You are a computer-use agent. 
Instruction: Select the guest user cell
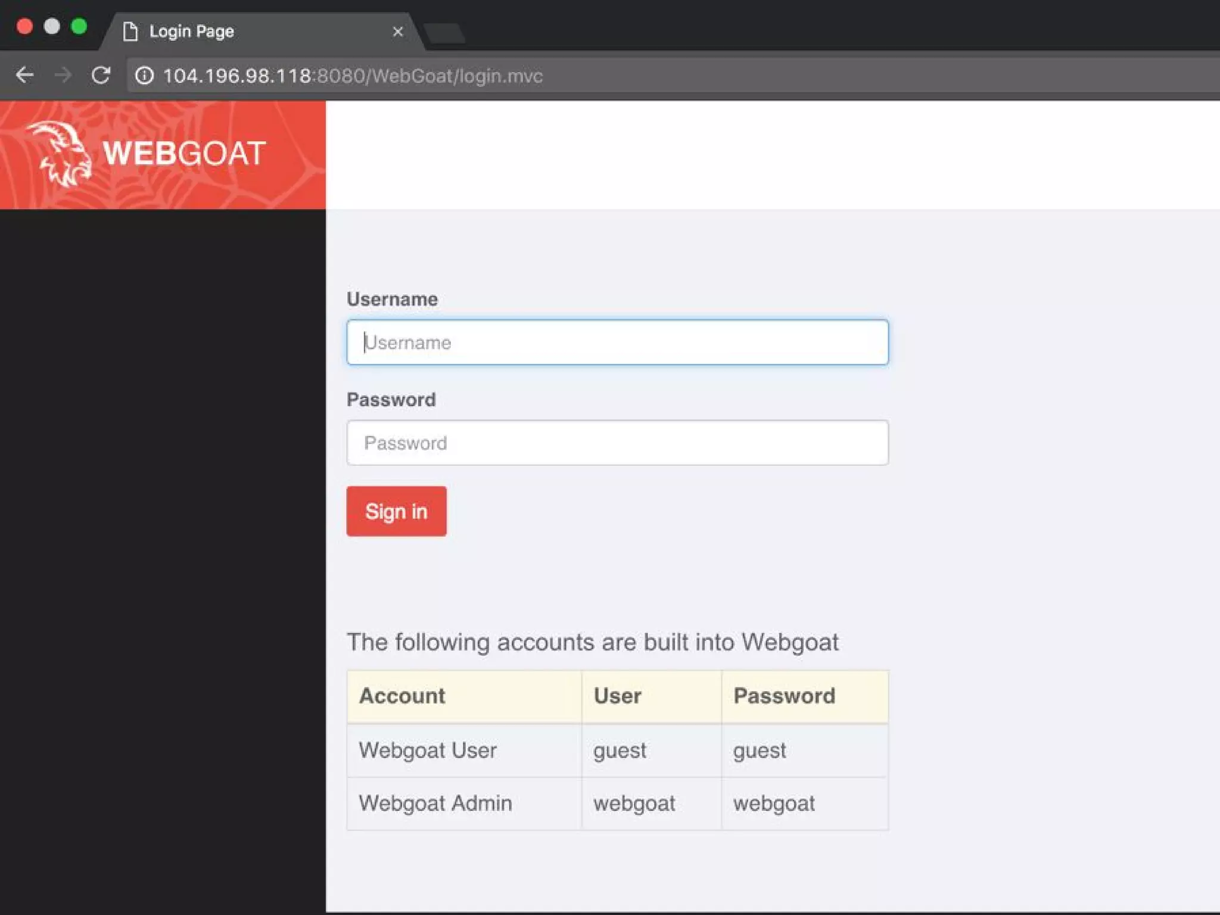tap(620, 750)
